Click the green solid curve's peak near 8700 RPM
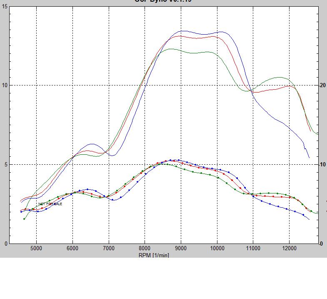327x299 pixels. 172,49
